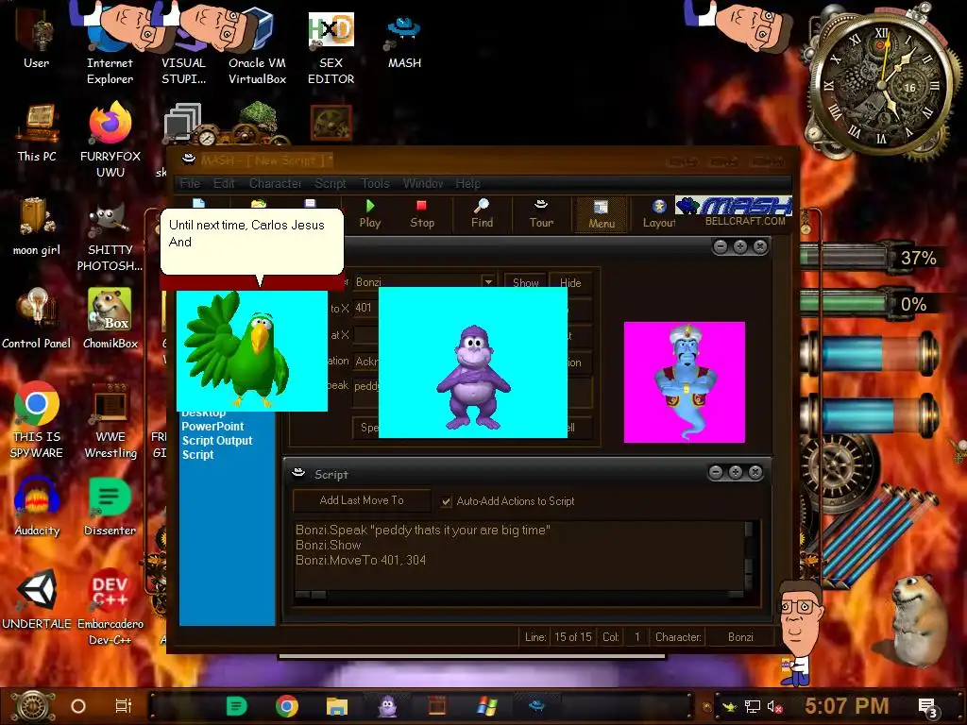Screen dimensions: 967x725
Task: Expand the Bonzi character dropdown arrow
Action: pos(488,281)
